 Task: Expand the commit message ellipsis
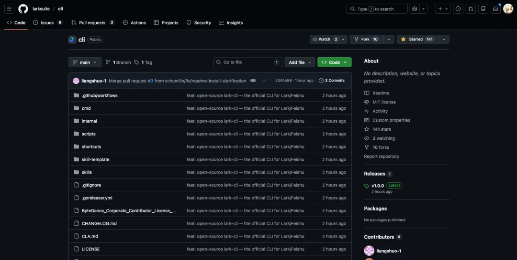coord(253,81)
